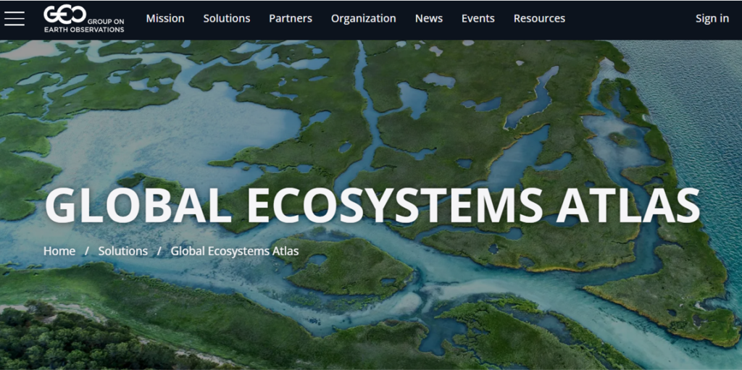Open the Mission menu
Screen dimensions: 742x370
coord(165,18)
